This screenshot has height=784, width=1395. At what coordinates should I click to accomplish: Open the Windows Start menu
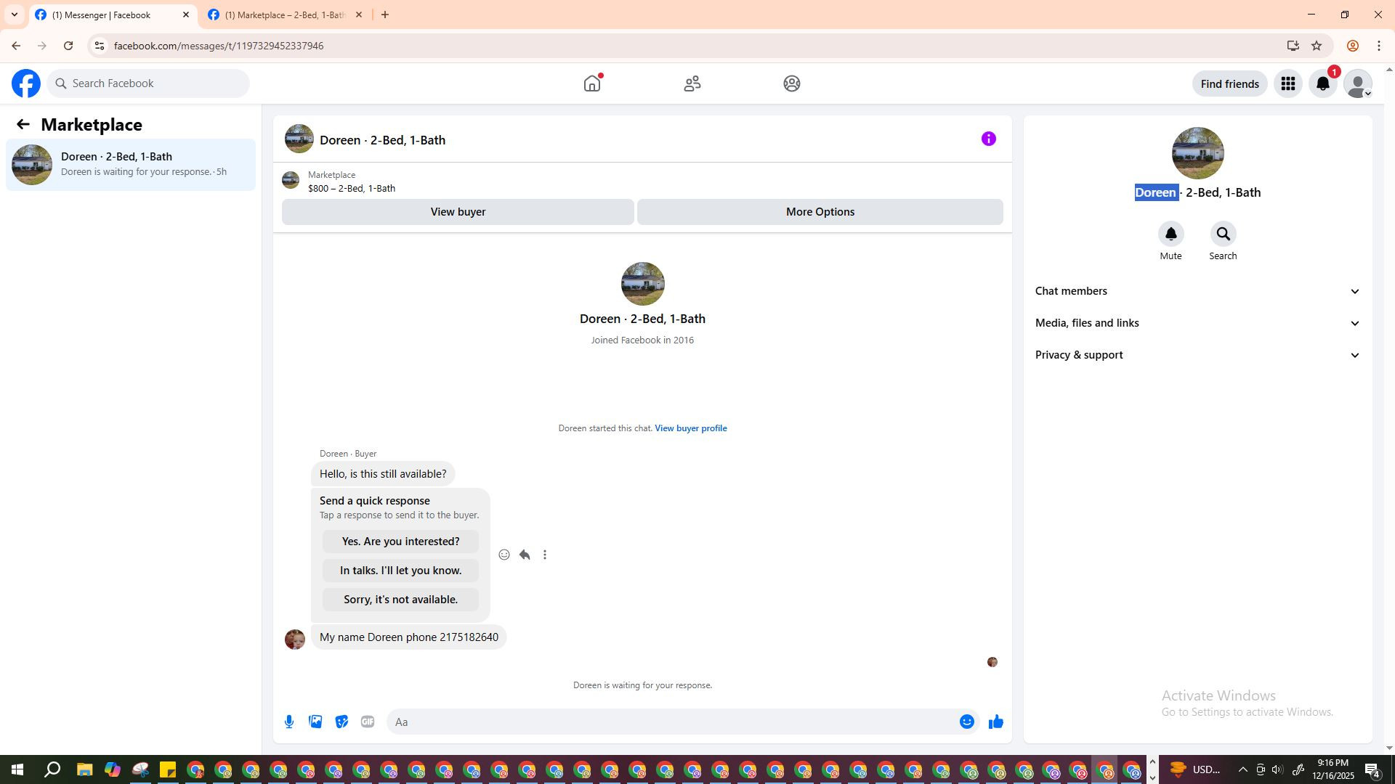[x=17, y=769]
